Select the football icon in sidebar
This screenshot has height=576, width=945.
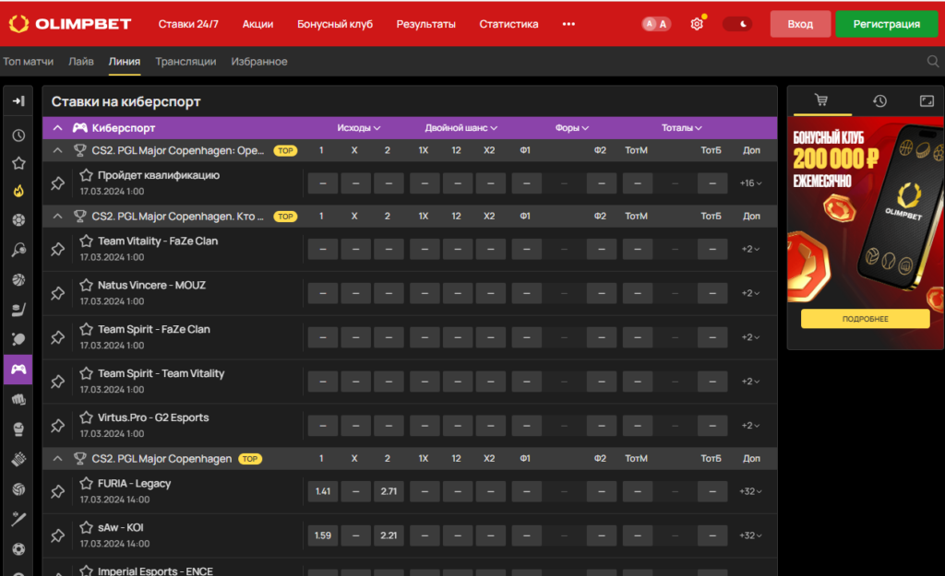(18, 220)
